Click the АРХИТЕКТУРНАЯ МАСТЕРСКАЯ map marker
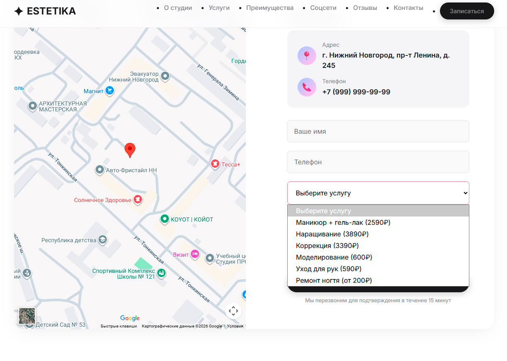 pos(33,106)
